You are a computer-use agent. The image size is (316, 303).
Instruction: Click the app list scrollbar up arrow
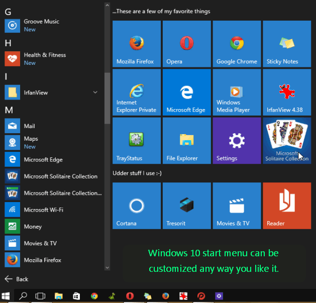[107, 5]
